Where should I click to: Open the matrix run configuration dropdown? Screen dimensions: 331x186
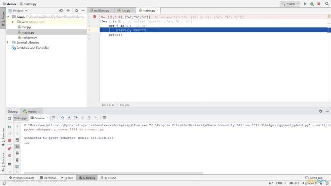tap(290, 4)
